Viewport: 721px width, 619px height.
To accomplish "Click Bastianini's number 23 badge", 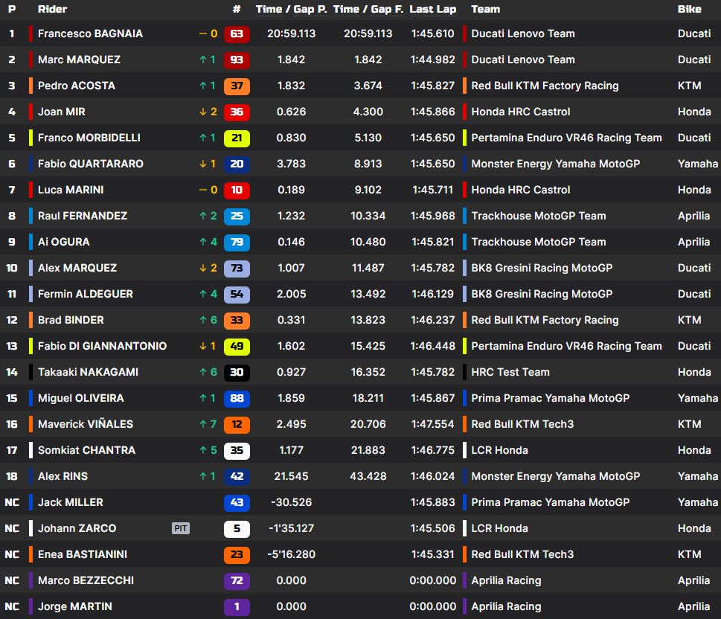I will (237, 554).
